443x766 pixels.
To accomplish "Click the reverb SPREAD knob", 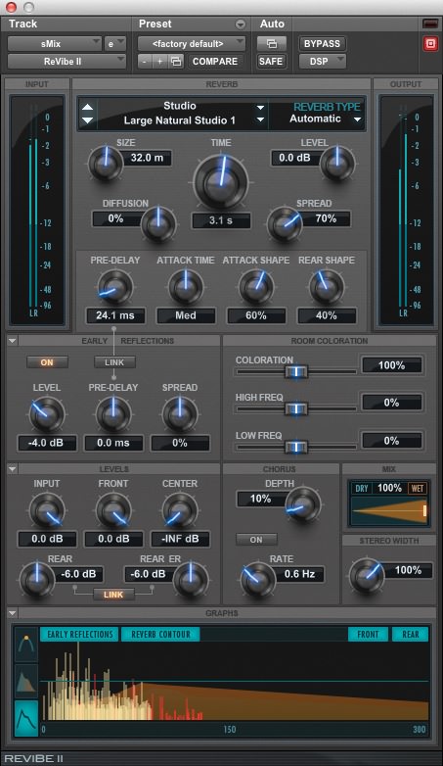I will pyautogui.click(x=285, y=224).
